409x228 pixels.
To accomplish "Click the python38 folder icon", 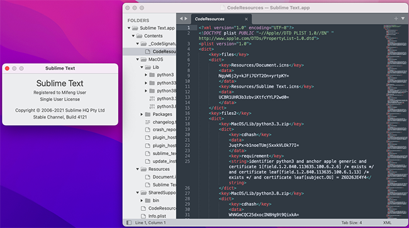I will tap(152, 90).
